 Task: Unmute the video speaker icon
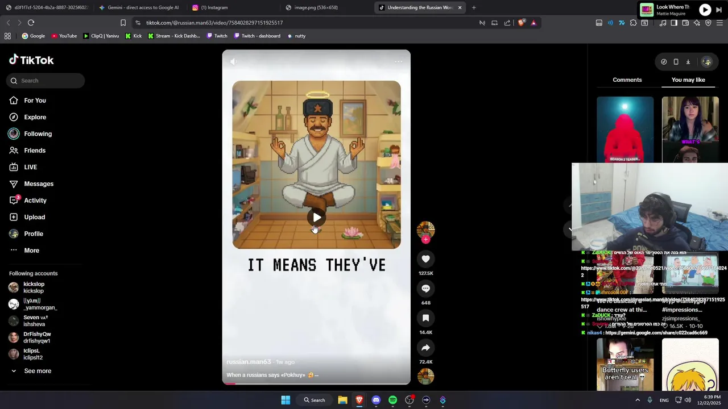tap(233, 61)
